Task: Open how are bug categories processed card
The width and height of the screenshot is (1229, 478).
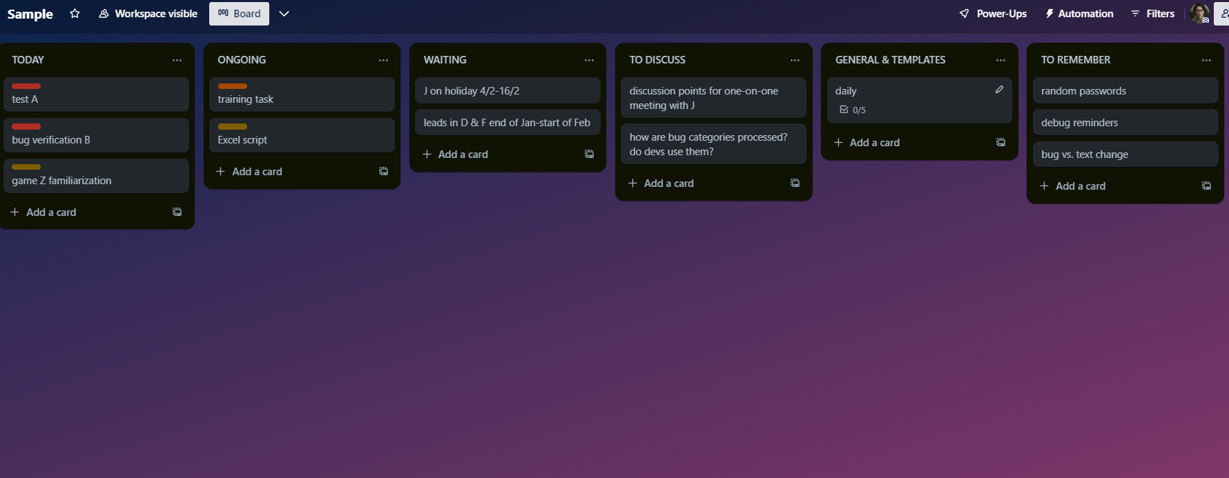Action: 713,144
